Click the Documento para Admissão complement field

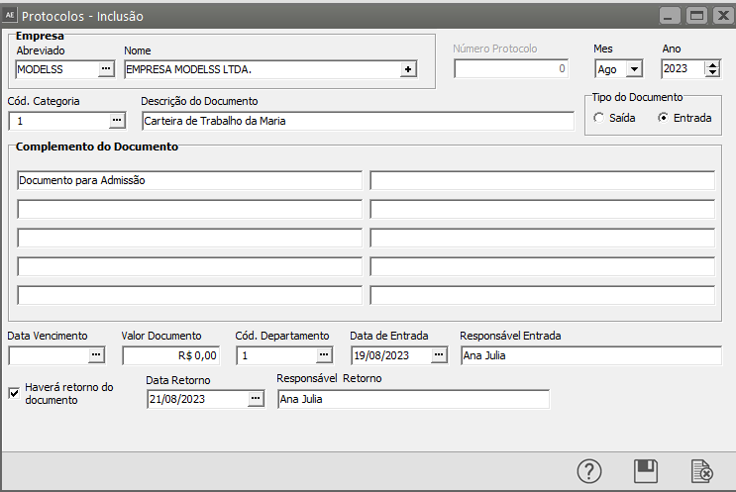[189, 180]
